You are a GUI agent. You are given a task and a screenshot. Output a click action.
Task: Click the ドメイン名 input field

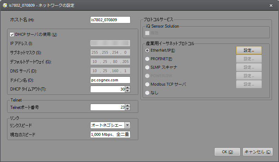110,80
